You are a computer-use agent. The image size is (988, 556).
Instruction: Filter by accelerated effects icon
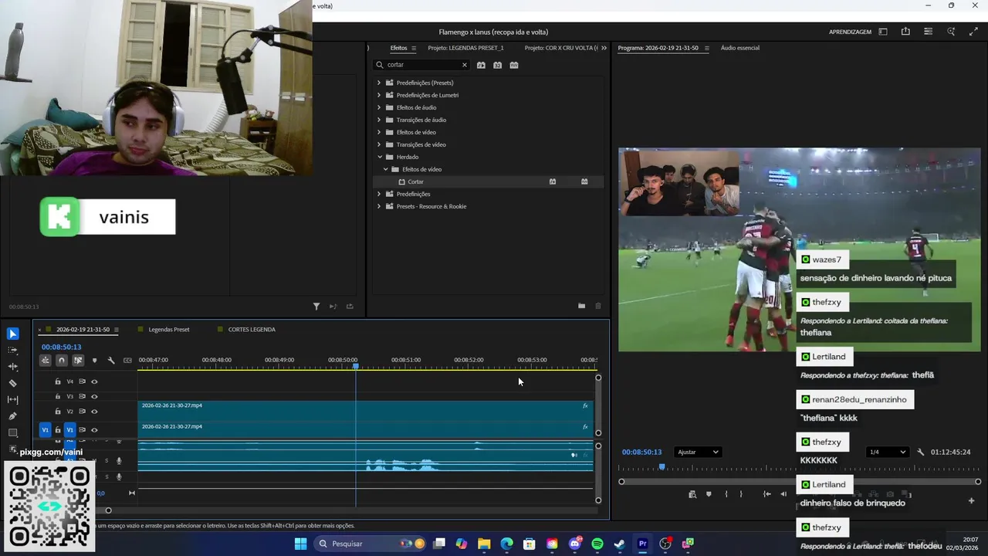point(481,65)
